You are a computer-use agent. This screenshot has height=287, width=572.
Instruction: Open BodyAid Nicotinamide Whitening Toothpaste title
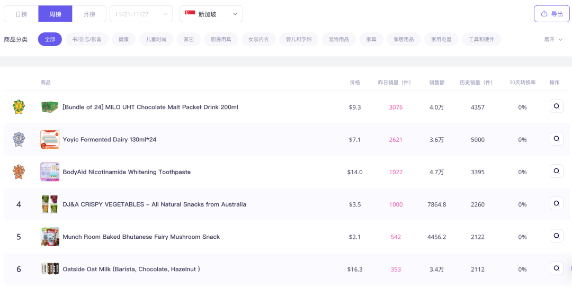pyautogui.click(x=127, y=172)
